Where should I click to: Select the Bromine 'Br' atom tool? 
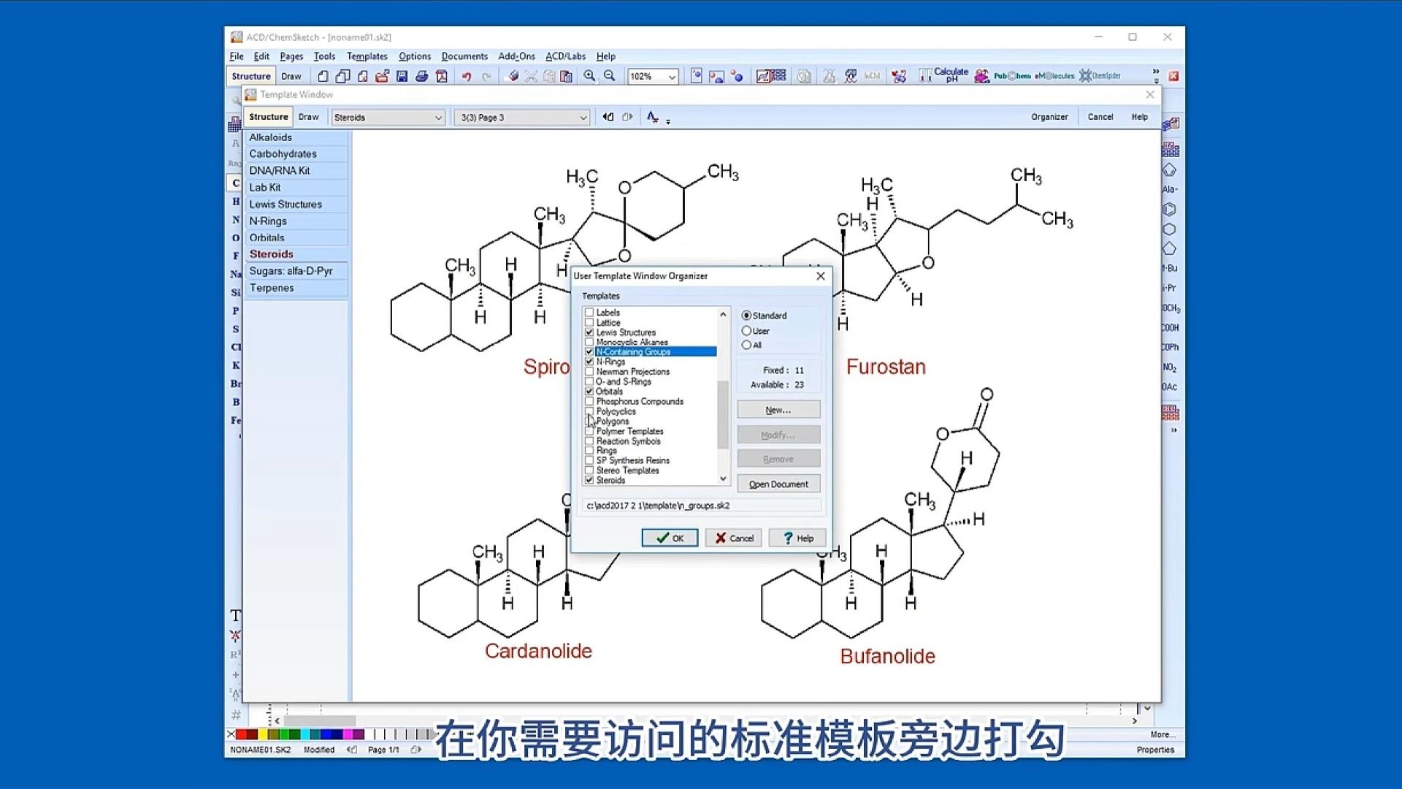[x=236, y=384]
